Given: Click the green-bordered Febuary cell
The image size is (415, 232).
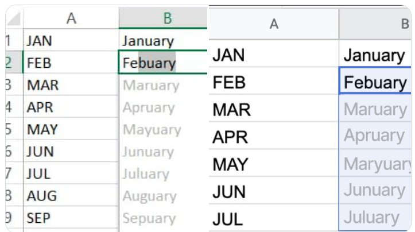Looking at the screenshot, I should click(162, 63).
